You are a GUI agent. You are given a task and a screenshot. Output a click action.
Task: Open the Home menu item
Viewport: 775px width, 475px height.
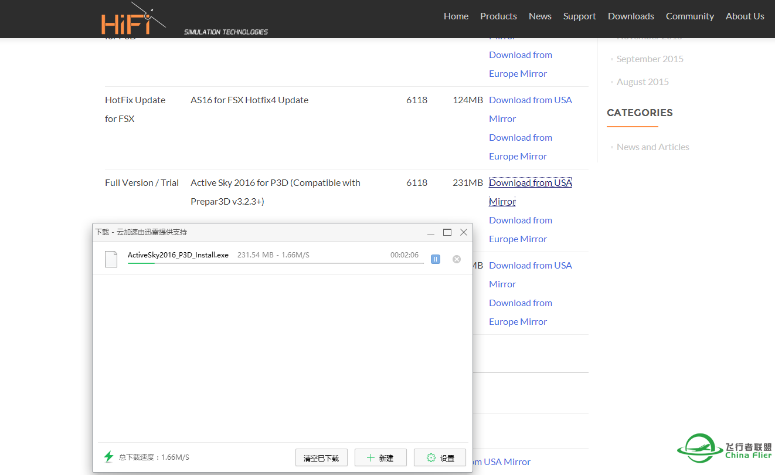coord(456,16)
